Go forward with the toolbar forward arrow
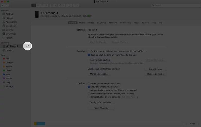 [7, 5]
